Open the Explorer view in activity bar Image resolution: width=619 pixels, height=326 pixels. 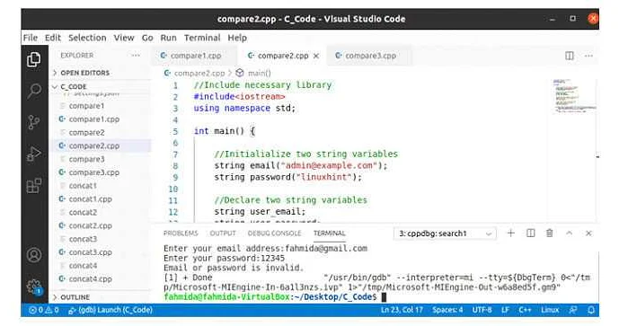coord(34,59)
